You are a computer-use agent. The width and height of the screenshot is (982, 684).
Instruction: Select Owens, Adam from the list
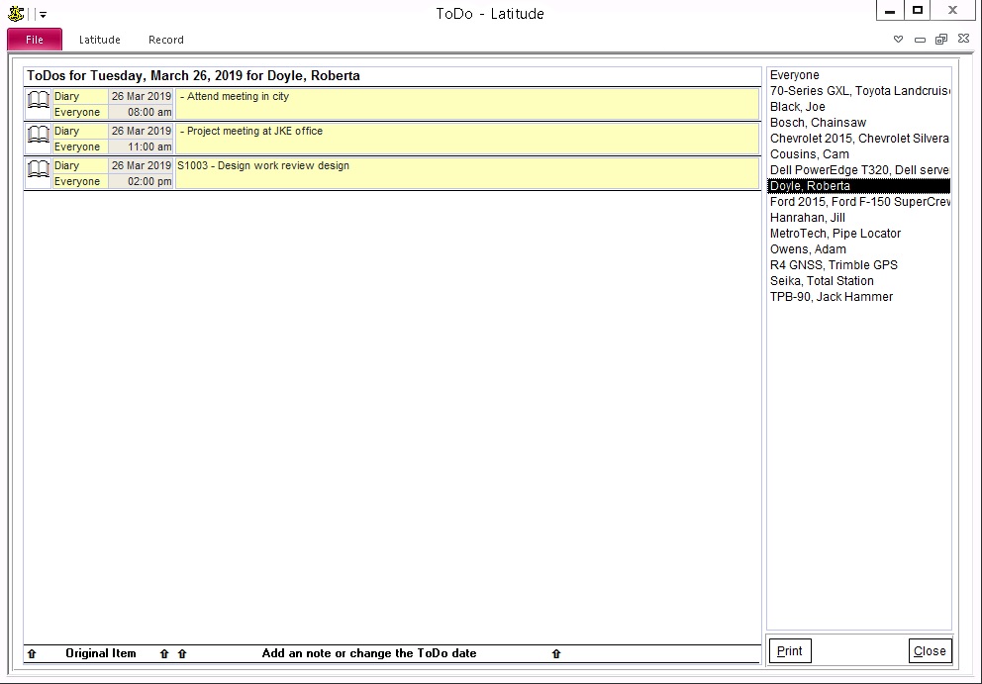click(808, 249)
